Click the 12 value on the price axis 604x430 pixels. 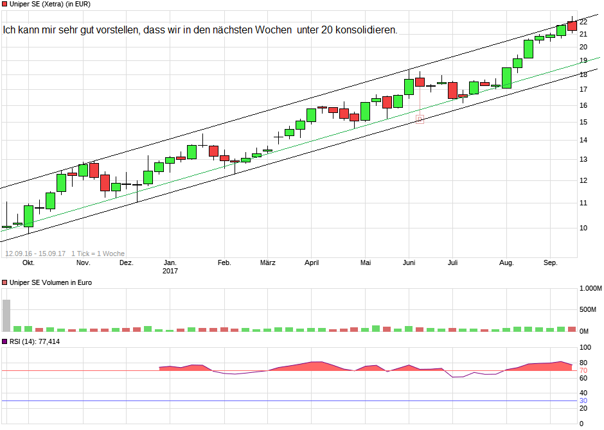pyautogui.click(x=583, y=180)
